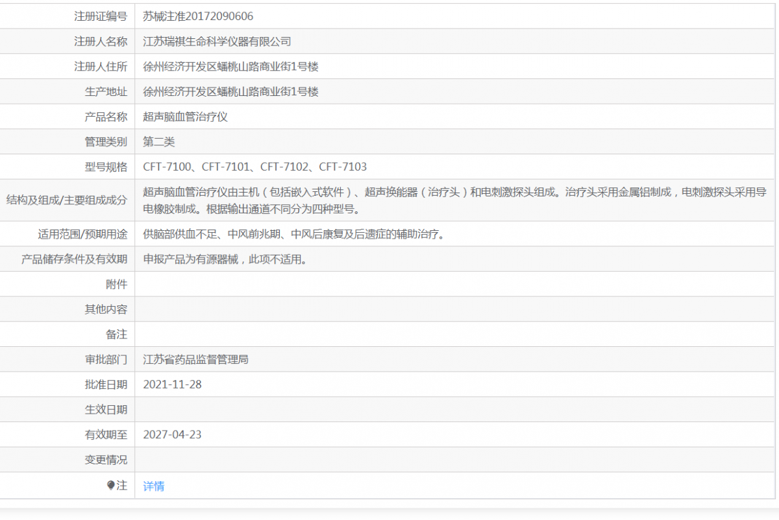Click the 生产地址 address value
The image size is (779, 520).
coord(230,91)
